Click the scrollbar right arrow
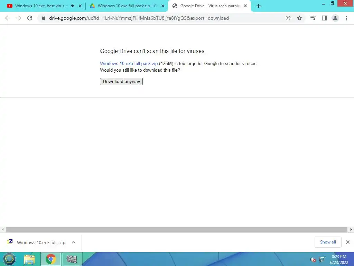This screenshot has height=266, width=354. (351, 229)
